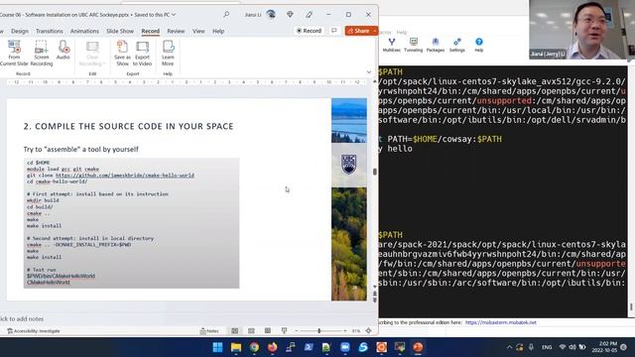
Task: Open the Clear Recording dropdown
Action: click(x=92, y=54)
